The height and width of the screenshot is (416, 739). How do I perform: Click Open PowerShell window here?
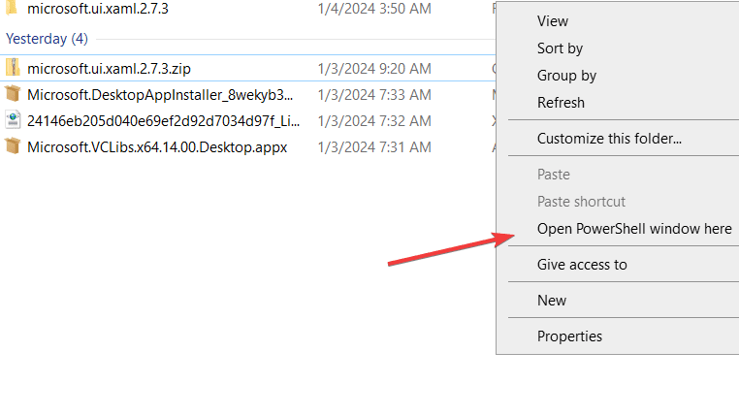pos(634,229)
